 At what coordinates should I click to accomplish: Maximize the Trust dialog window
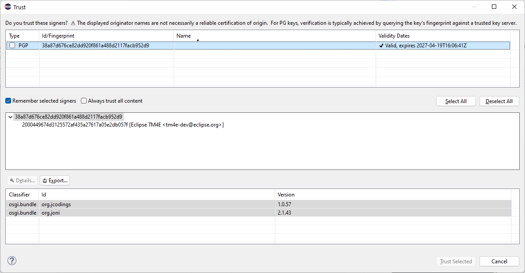494,7
